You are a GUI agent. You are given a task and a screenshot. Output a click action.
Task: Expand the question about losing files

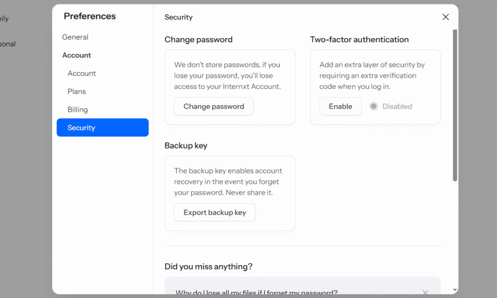[x=256, y=292]
